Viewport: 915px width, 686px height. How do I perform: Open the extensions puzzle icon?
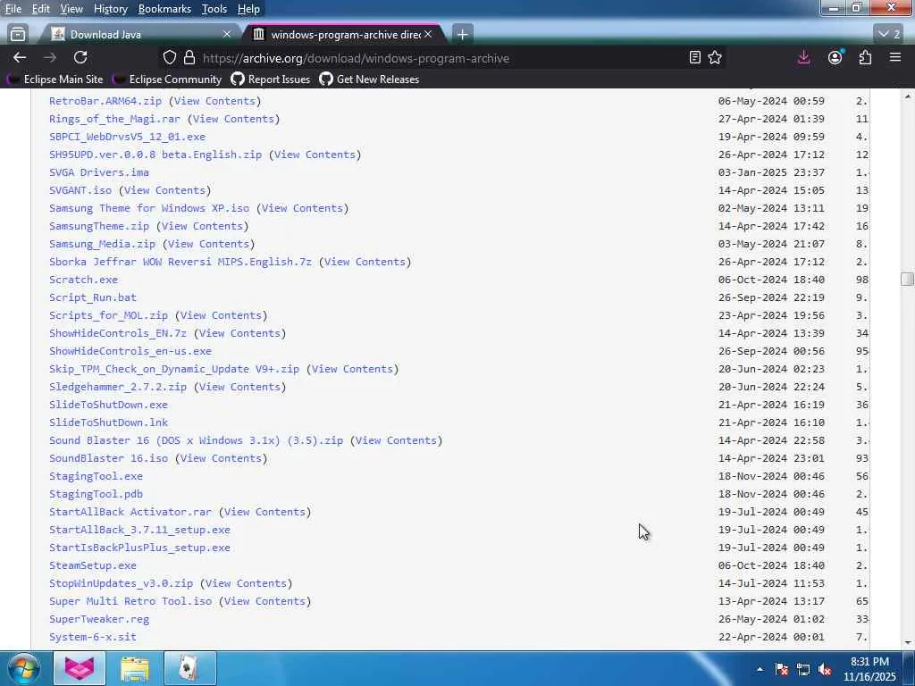[865, 57]
